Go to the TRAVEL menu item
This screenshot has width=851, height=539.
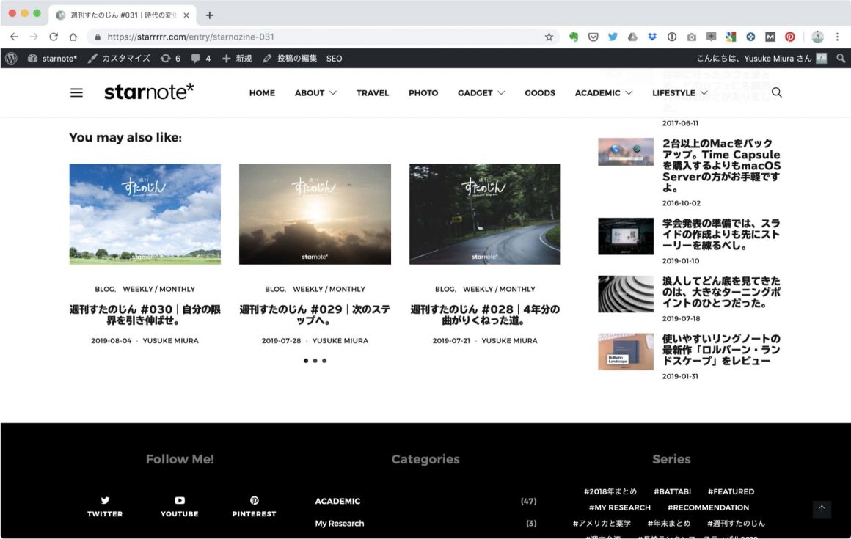373,93
